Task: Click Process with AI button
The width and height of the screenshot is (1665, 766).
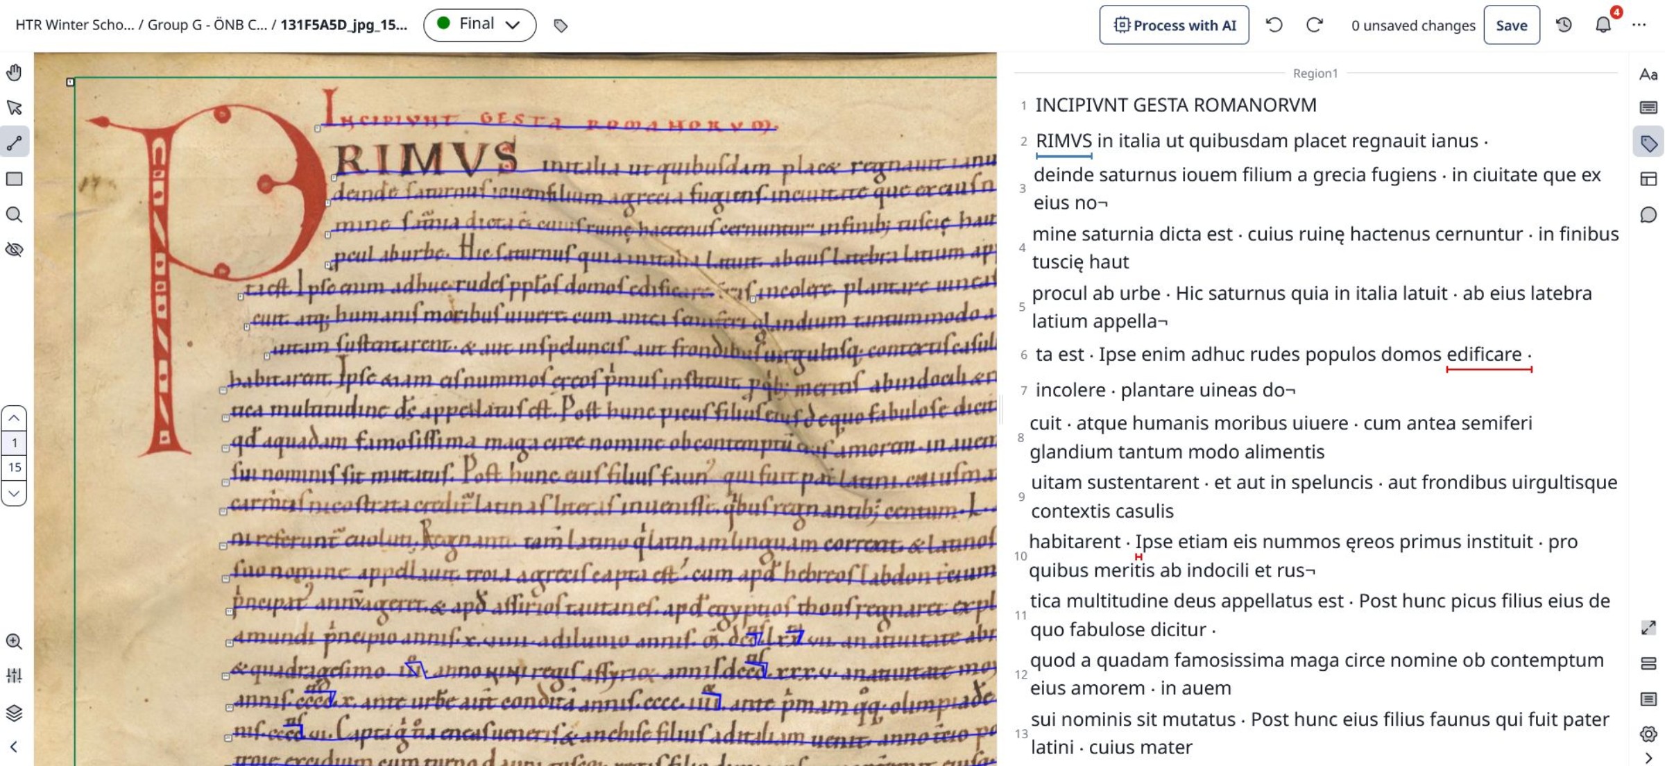Action: pos(1174,25)
